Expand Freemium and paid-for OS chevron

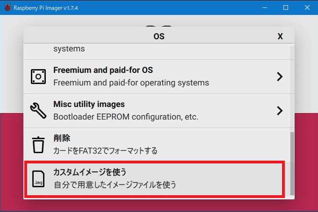[280, 77]
